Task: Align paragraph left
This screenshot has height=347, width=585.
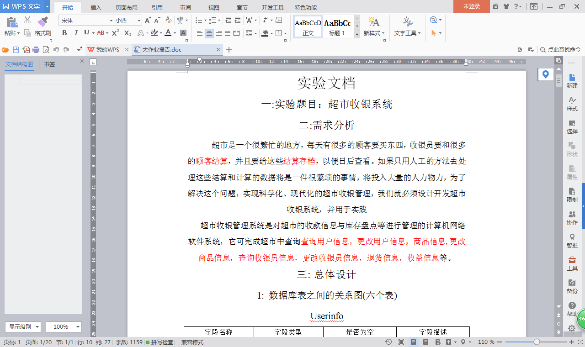Action: pyautogui.click(x=200, y=33)
